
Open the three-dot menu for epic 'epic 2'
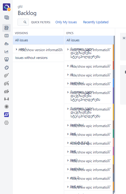tap(109, 177)
